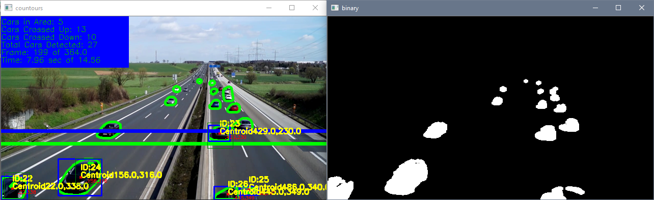Click the ID:25 tracking label
The image size is (654, 200).
[259, 179]
